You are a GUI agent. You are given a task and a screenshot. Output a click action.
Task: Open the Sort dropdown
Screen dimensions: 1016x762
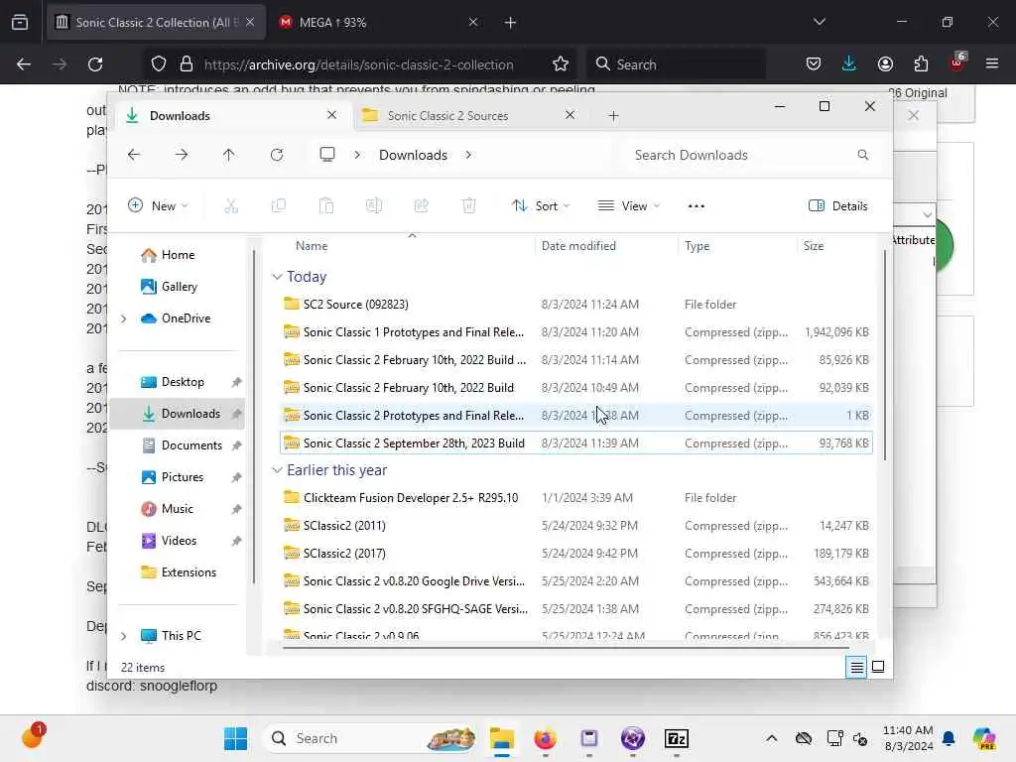pos(541,206)
